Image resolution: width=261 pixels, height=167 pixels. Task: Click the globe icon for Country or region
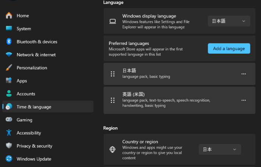(113, 150)
